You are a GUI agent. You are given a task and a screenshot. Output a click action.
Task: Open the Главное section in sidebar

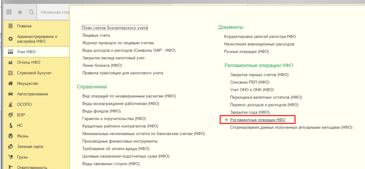24,26
